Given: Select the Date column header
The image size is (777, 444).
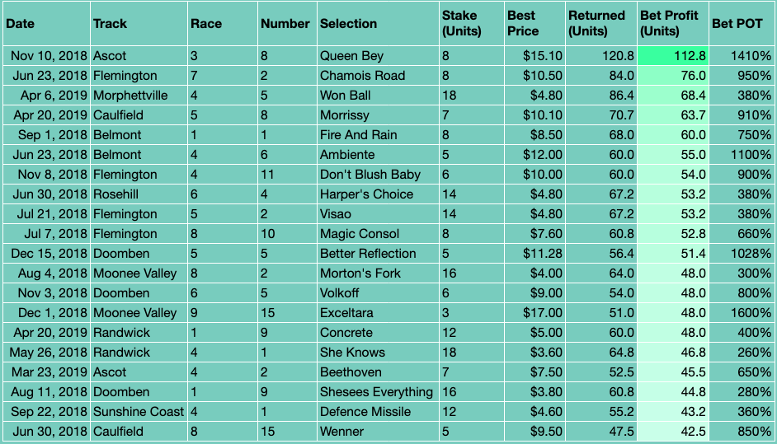Looking at the screenshot, I should click(46, 23).
